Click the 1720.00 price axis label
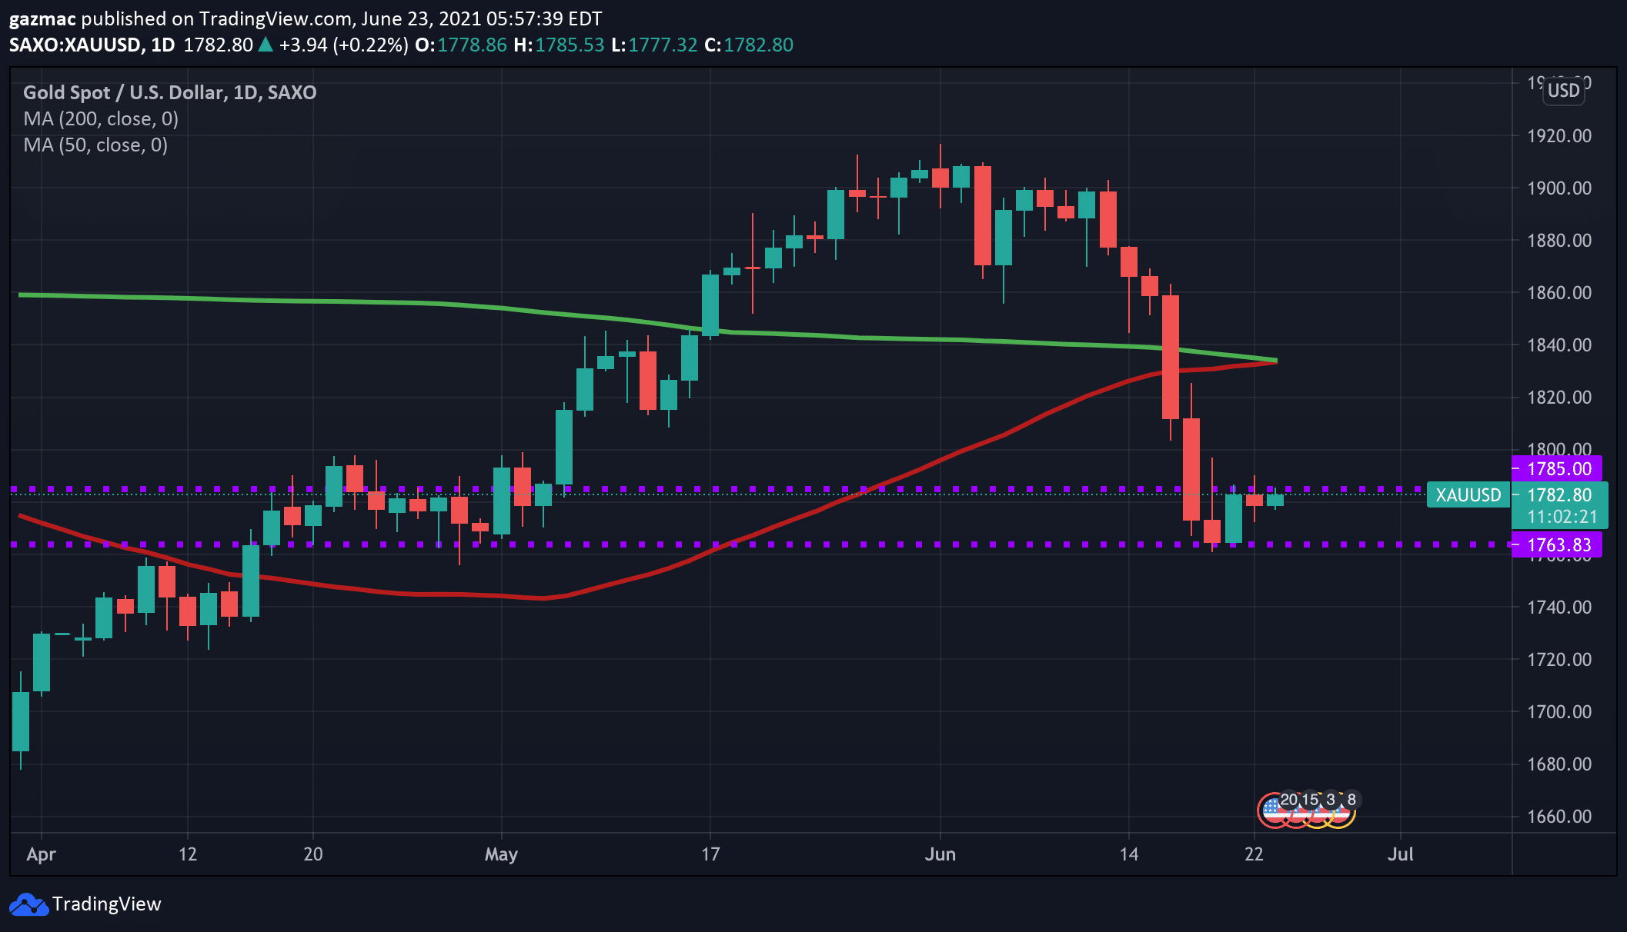The width and height of the screenshot is (1627, 932). [1559, 660]
